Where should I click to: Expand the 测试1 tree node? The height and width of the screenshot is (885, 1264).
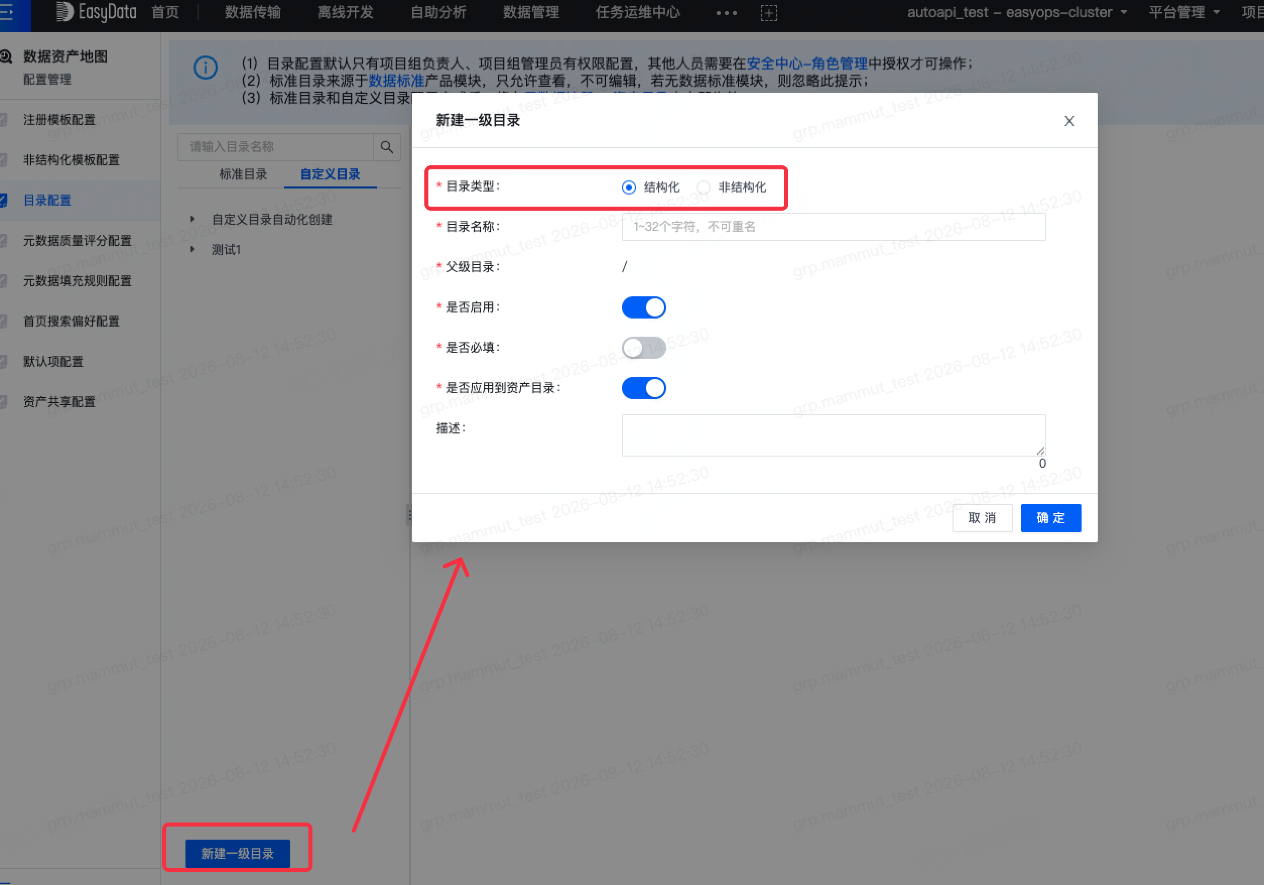pos(192,249)
